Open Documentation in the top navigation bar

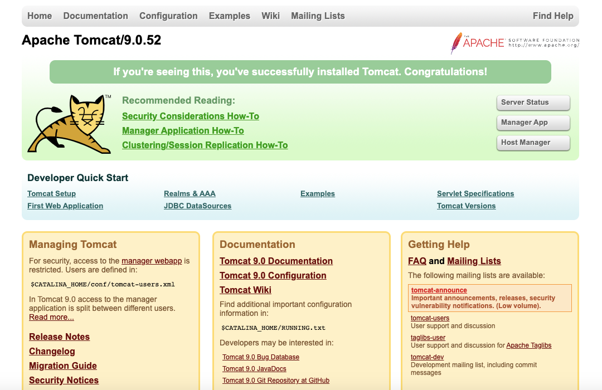pyautogui.click(x=96, y=16)
